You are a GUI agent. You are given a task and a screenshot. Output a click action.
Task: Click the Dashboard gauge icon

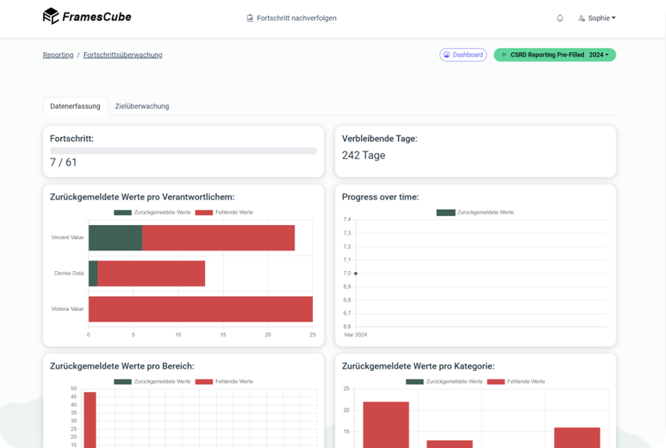pos(446,55)
